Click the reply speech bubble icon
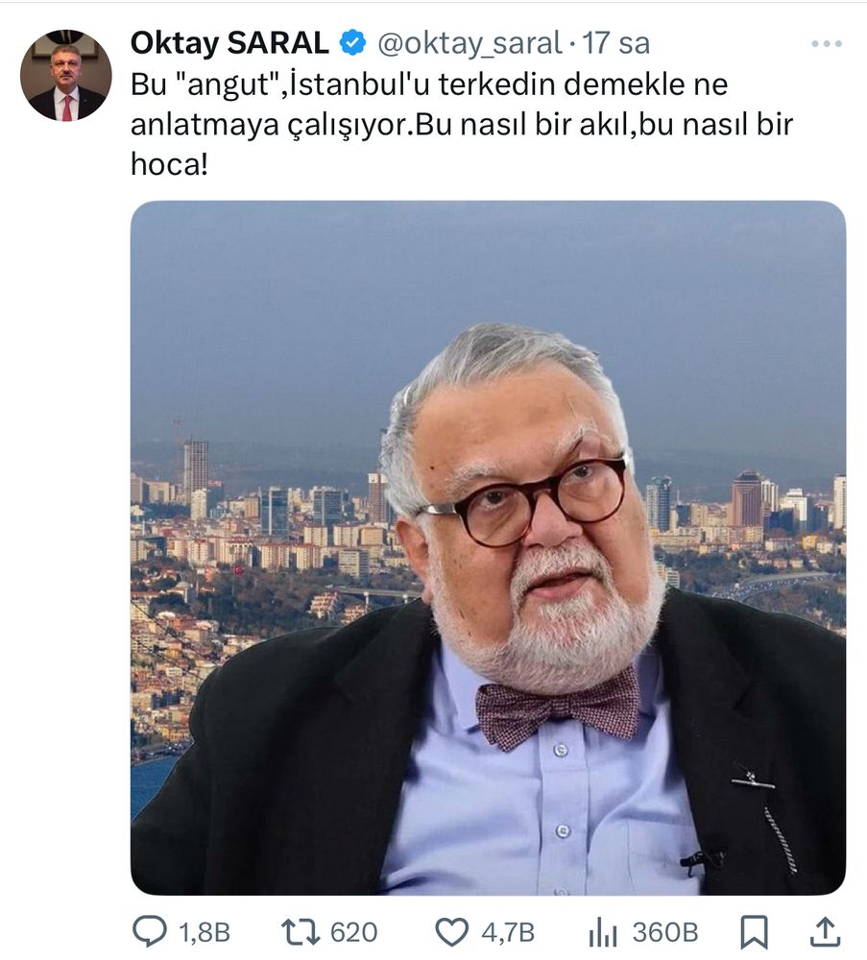 pyautogui.click(x=150, y=932)
